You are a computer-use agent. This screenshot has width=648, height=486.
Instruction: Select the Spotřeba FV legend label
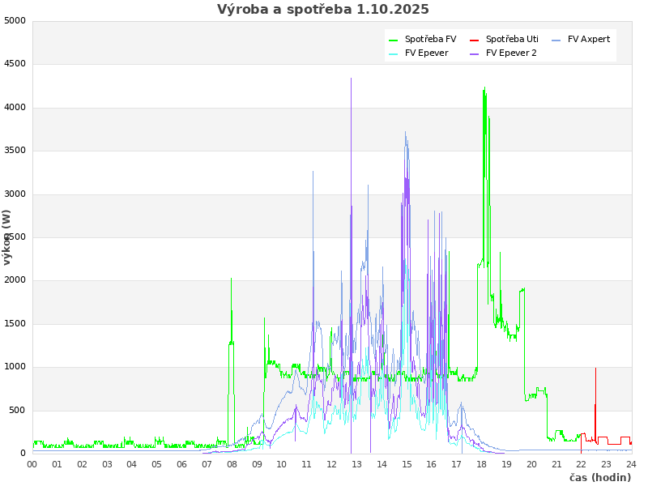[430, 40]
